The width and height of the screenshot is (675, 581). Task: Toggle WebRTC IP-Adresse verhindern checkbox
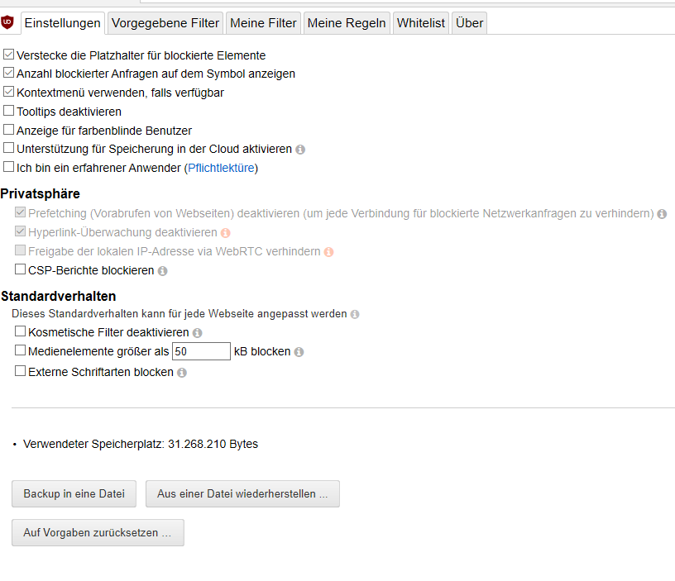[x=20, y=250]
